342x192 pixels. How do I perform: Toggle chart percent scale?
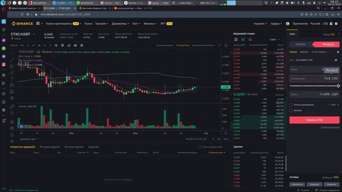(x=213, y=139)
